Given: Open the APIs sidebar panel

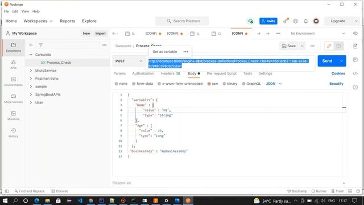Looking at the screenshot, I should coord(13,64).
